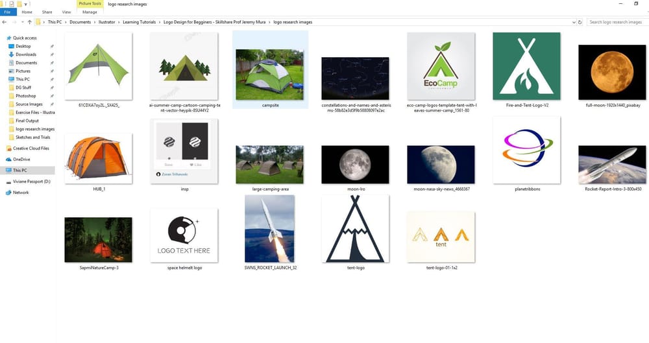This screenshot has width=649, height=343.
Task: Click the 'space helmelt logo' file name
Action: click(x=184, y=268)
